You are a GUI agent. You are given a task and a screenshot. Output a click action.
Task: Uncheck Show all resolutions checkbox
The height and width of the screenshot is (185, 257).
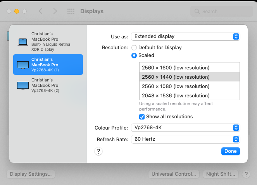point(142,117)
